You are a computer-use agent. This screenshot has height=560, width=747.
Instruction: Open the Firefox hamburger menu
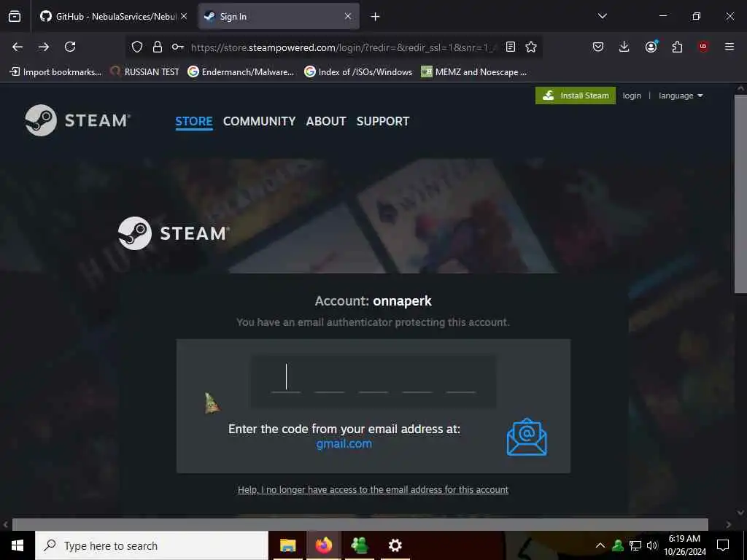tap(729, 47)
